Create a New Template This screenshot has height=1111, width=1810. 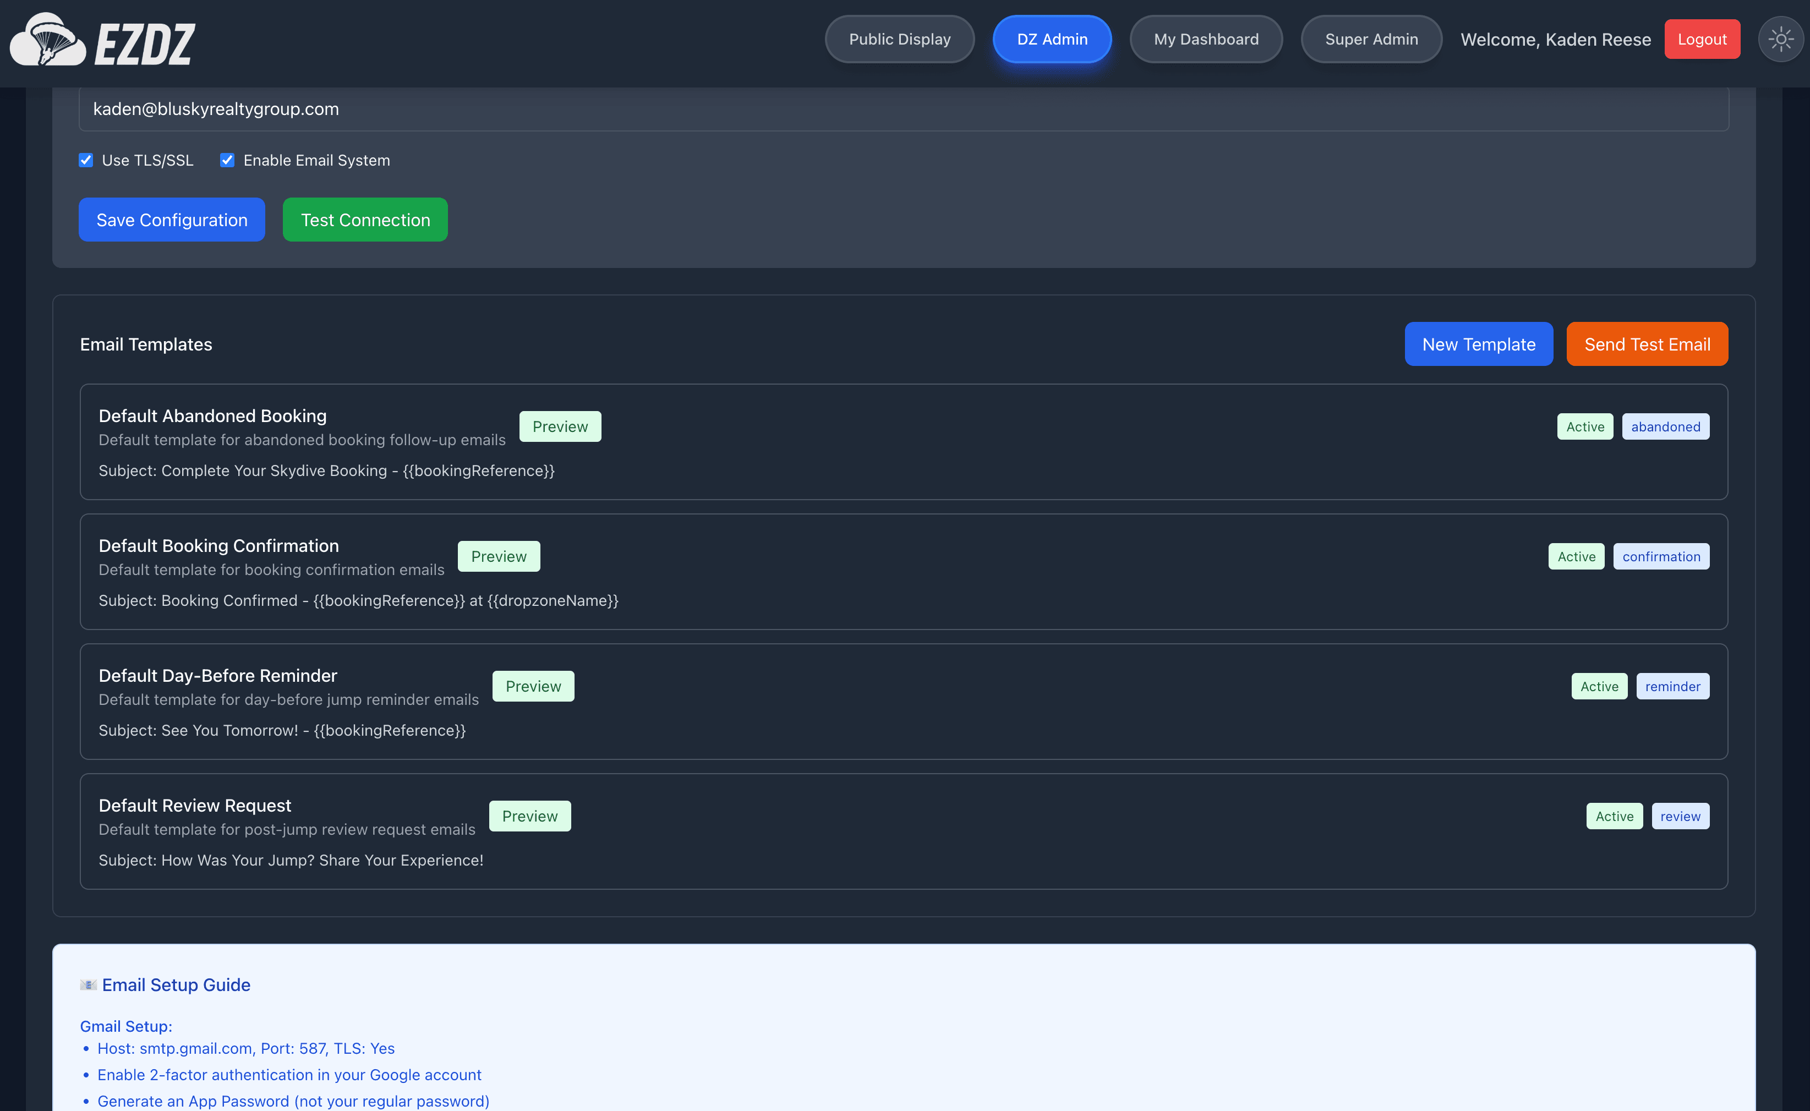coord(1479,343)
